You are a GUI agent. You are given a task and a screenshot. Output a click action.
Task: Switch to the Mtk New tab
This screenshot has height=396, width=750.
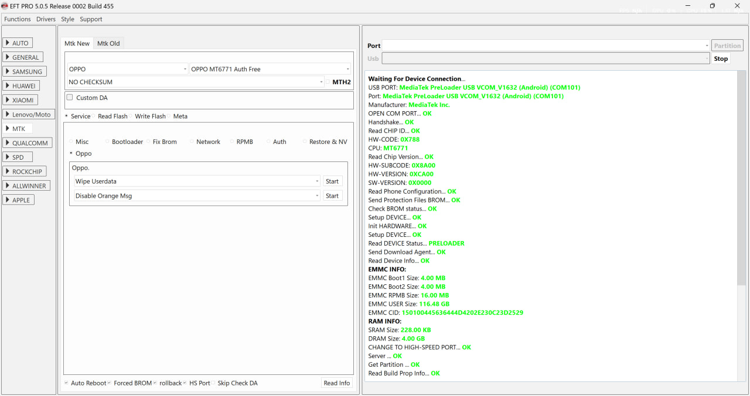click(x=77, y=43)
